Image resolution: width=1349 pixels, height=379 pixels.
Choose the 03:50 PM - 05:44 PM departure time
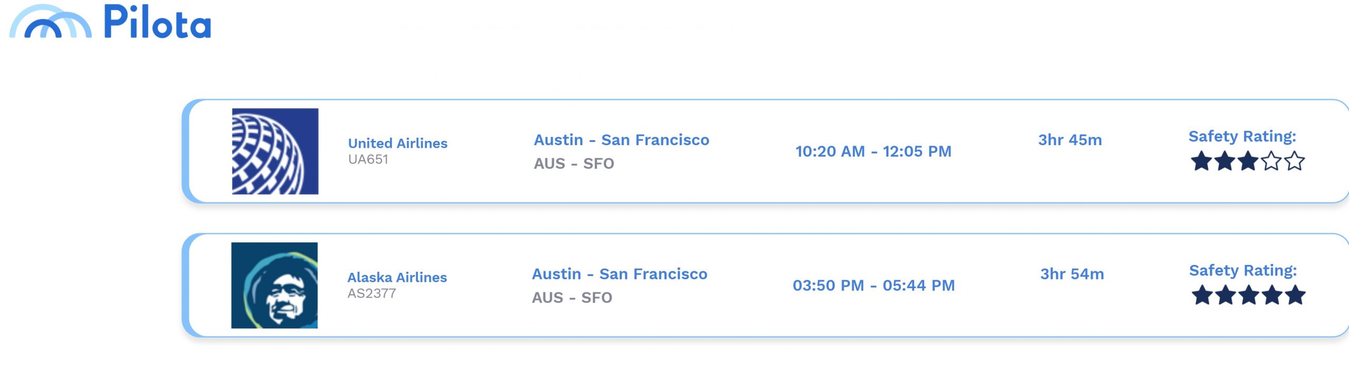(x=874, y=285)
